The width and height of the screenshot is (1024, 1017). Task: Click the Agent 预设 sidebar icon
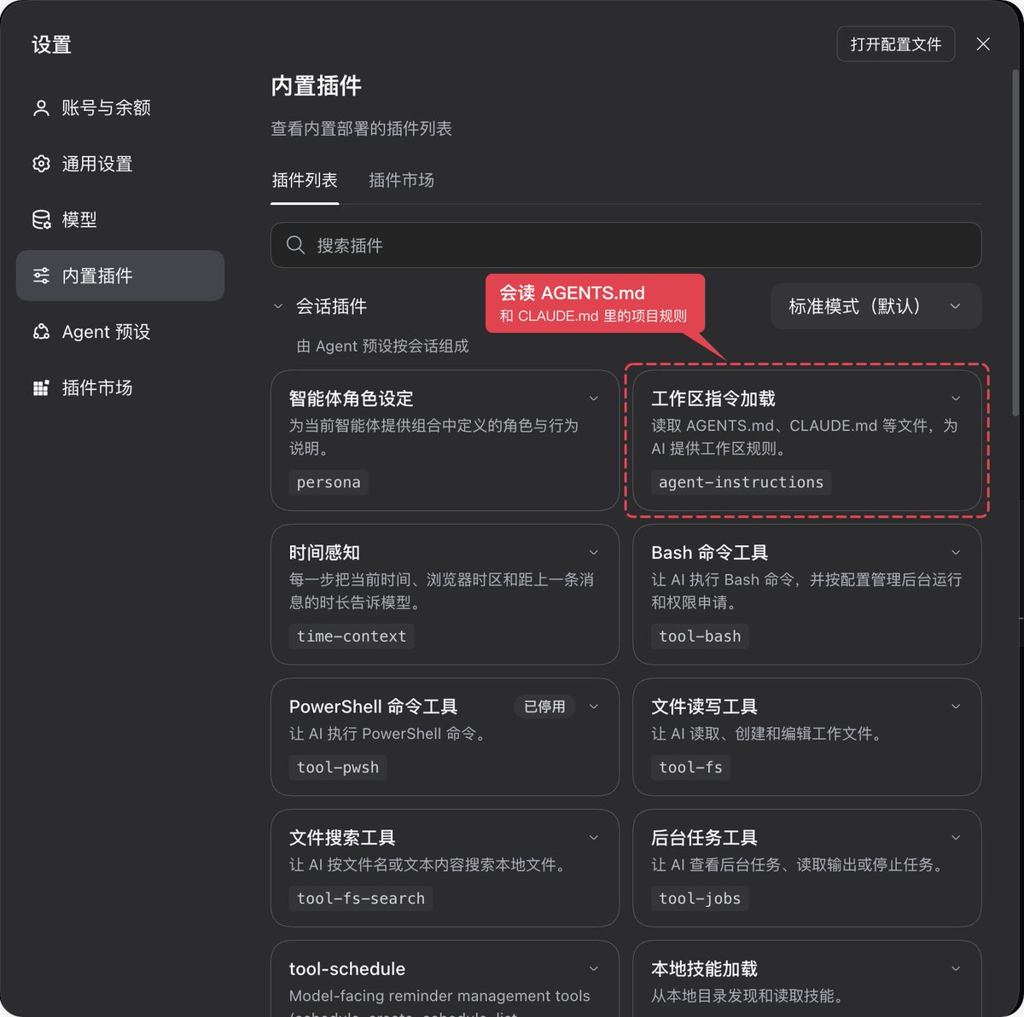coord(41,332)
